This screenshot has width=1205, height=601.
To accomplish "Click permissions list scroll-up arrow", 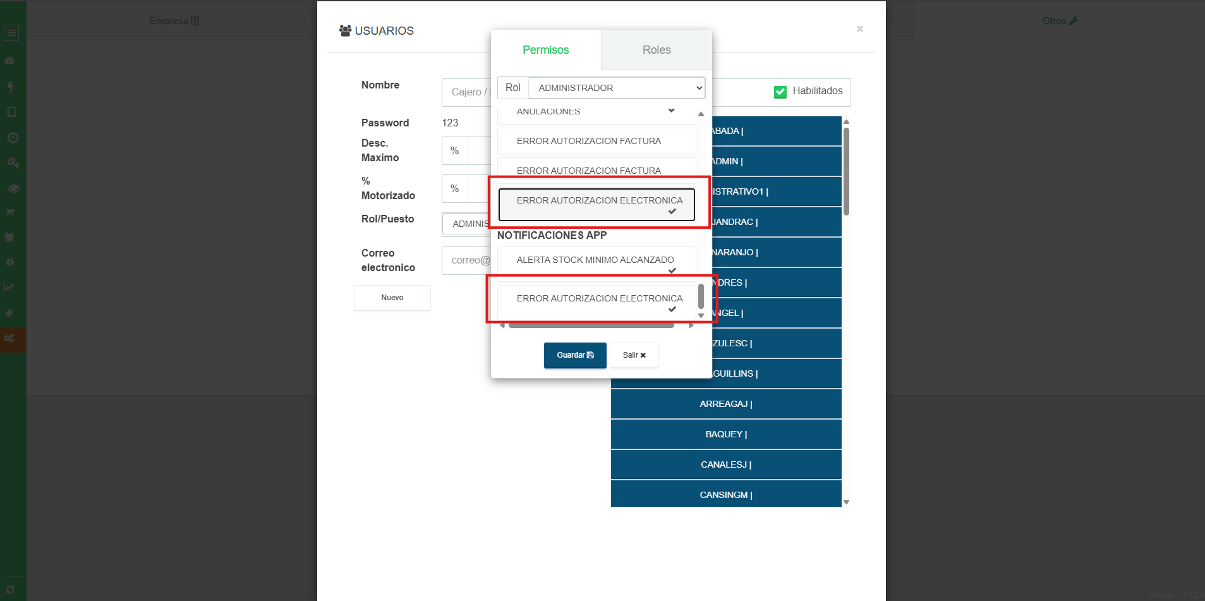I will [701, 114].
